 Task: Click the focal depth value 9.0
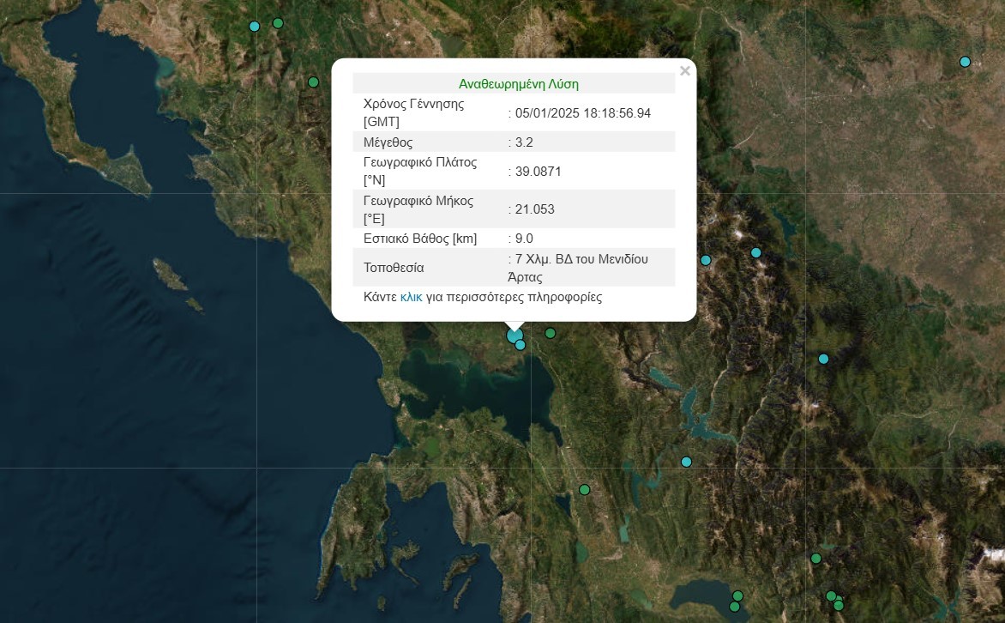click(524, 239)
